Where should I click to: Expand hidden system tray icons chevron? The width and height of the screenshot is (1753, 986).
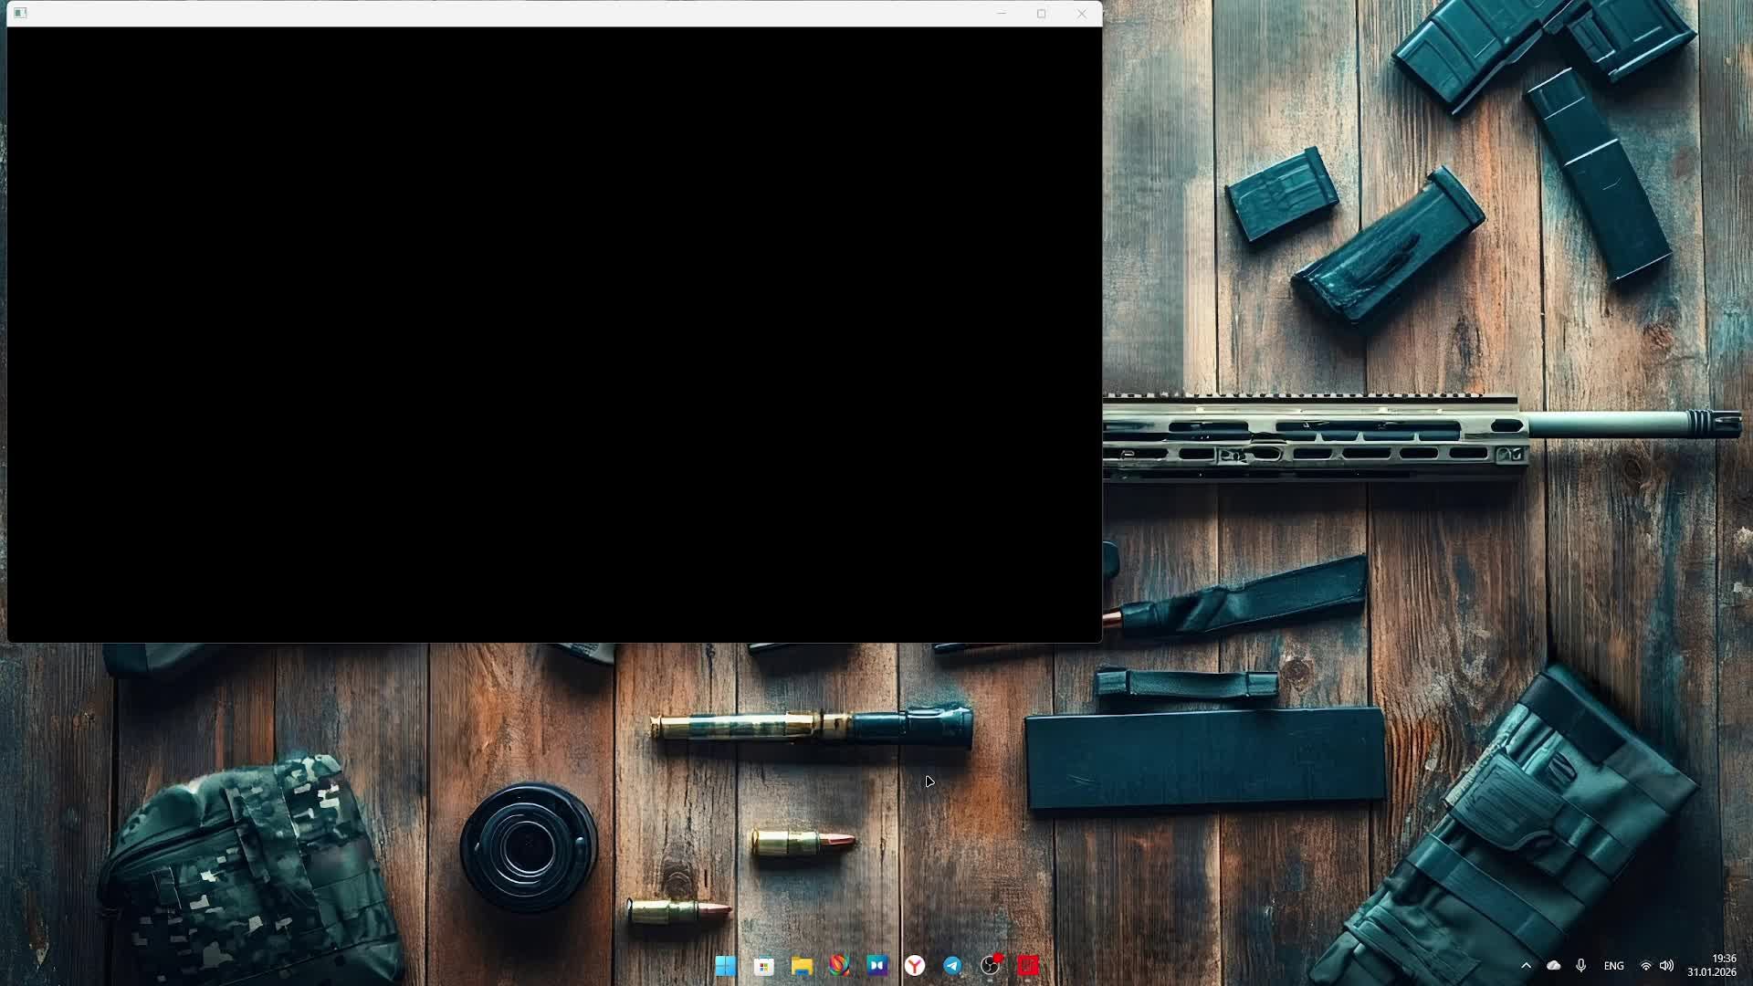coord(1526,966)
